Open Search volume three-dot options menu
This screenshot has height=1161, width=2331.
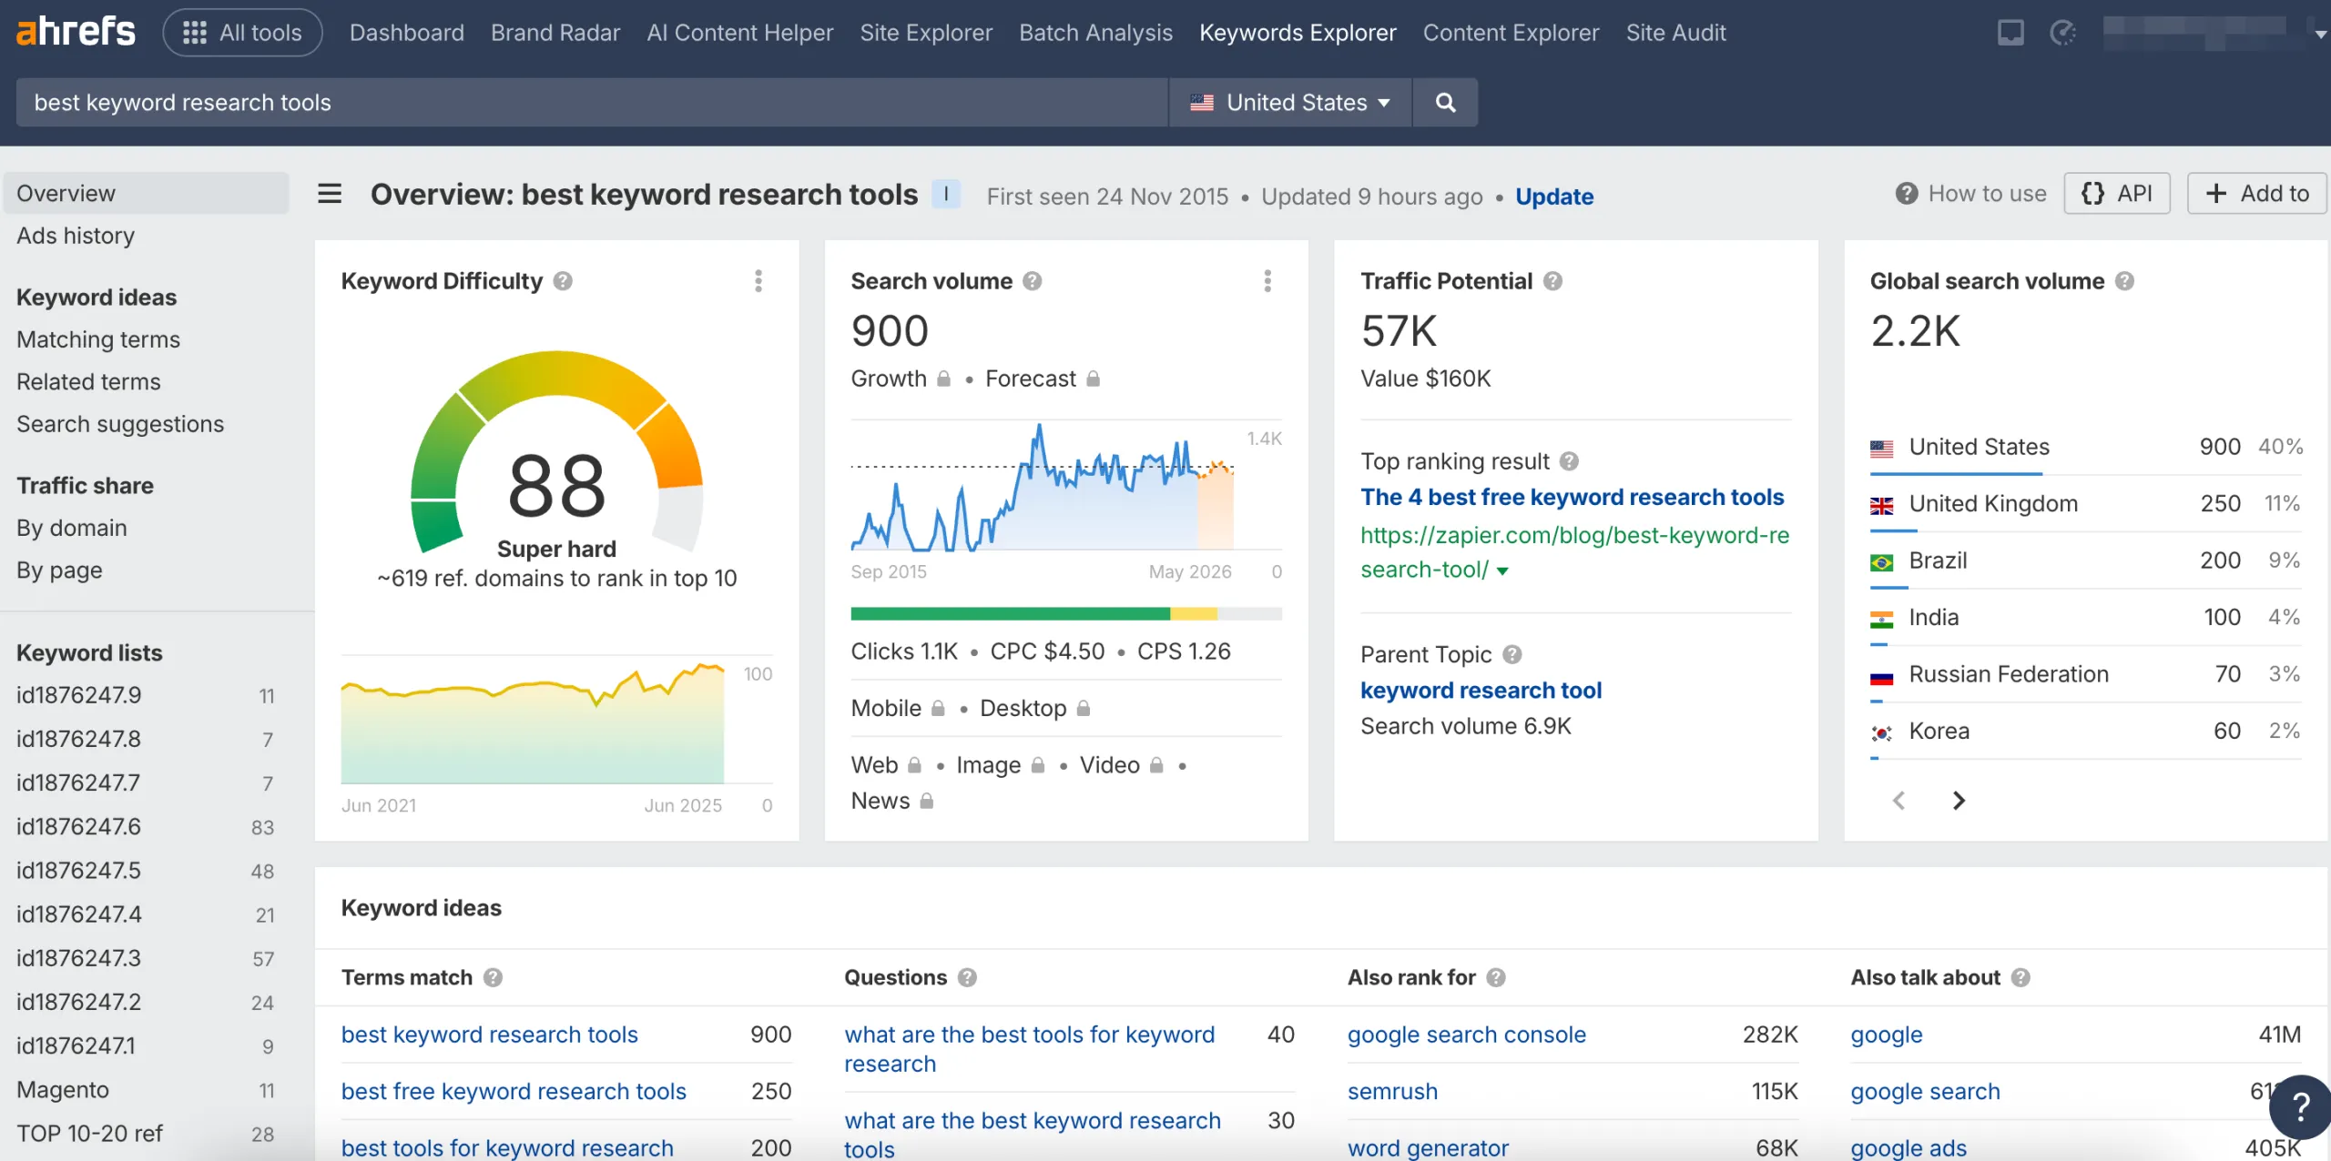click(1267, 281)
